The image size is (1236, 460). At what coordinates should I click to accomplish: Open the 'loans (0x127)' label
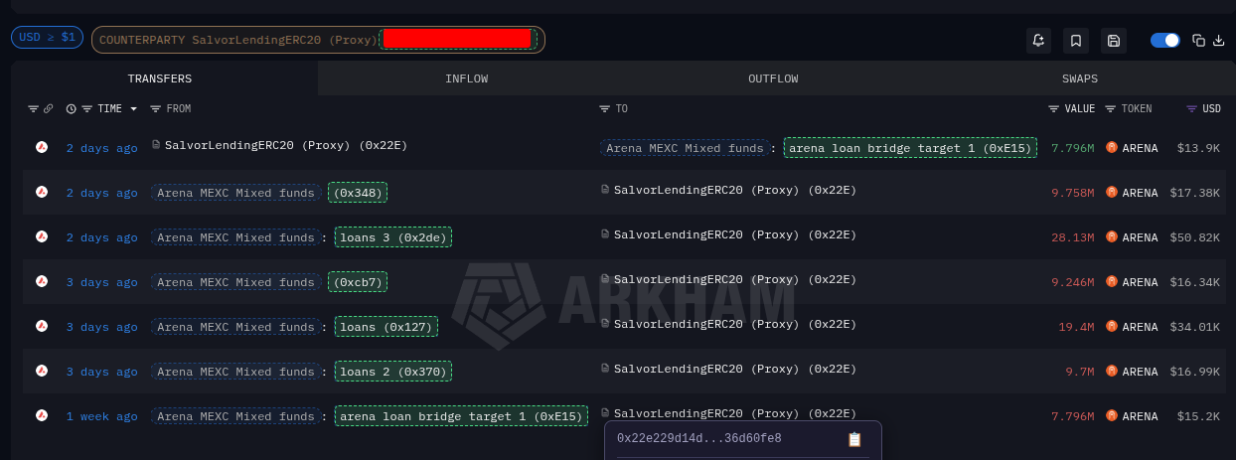pyautogui.click(x=386, y=327)
